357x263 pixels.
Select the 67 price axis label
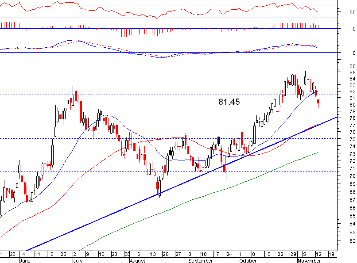point(353,200)
